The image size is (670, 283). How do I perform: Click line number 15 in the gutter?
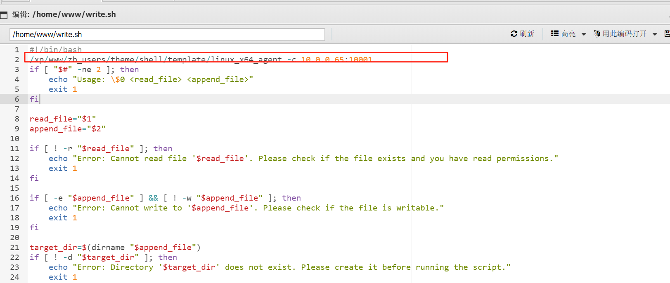coord(15,188)
